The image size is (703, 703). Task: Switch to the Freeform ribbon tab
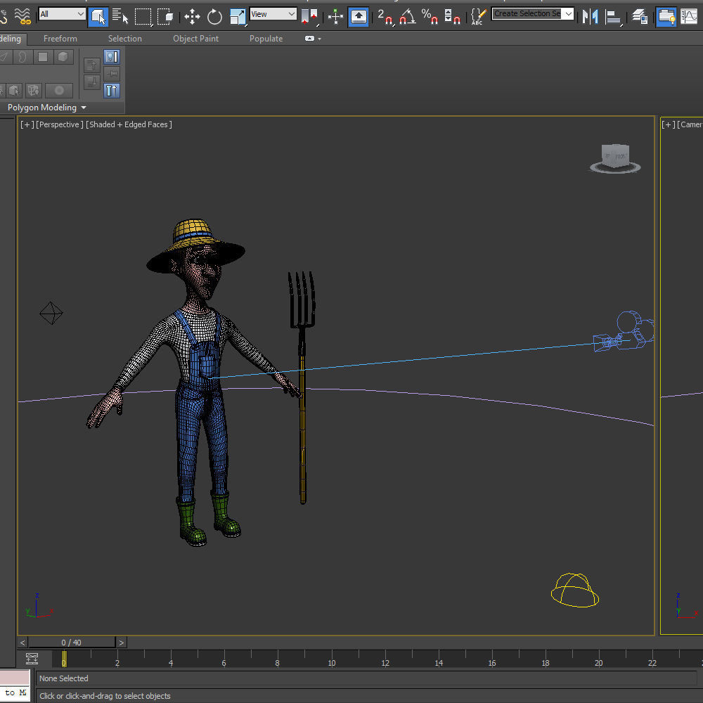click(x=60, y=39)
